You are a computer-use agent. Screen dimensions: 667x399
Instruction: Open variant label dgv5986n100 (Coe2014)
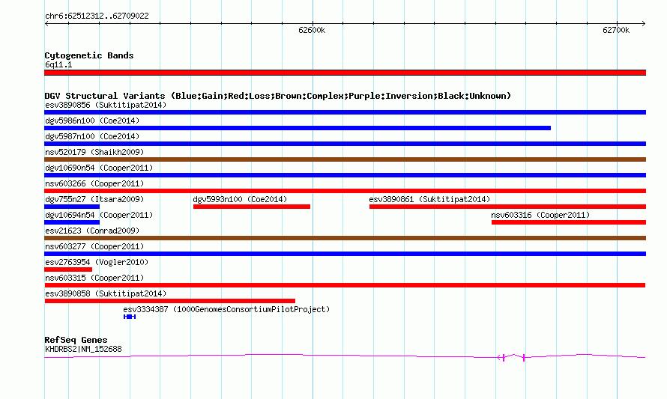[x=92, y=121]
